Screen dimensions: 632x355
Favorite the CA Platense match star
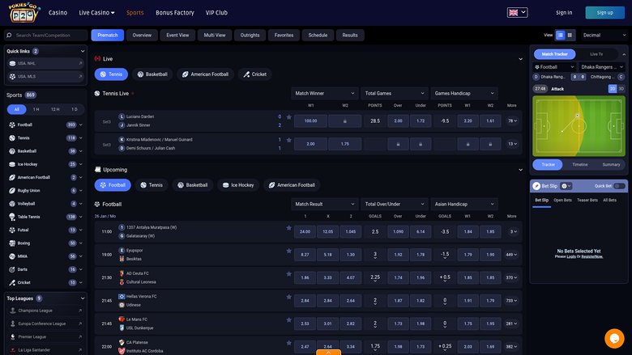(x=289, y=343)
